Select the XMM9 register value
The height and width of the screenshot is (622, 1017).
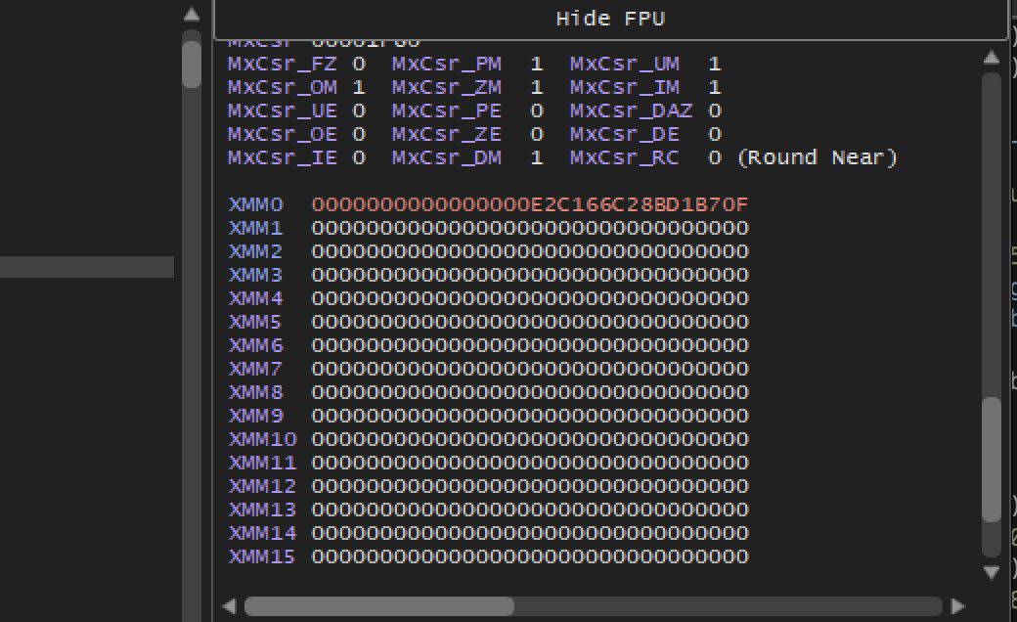[x=530, y=416]
